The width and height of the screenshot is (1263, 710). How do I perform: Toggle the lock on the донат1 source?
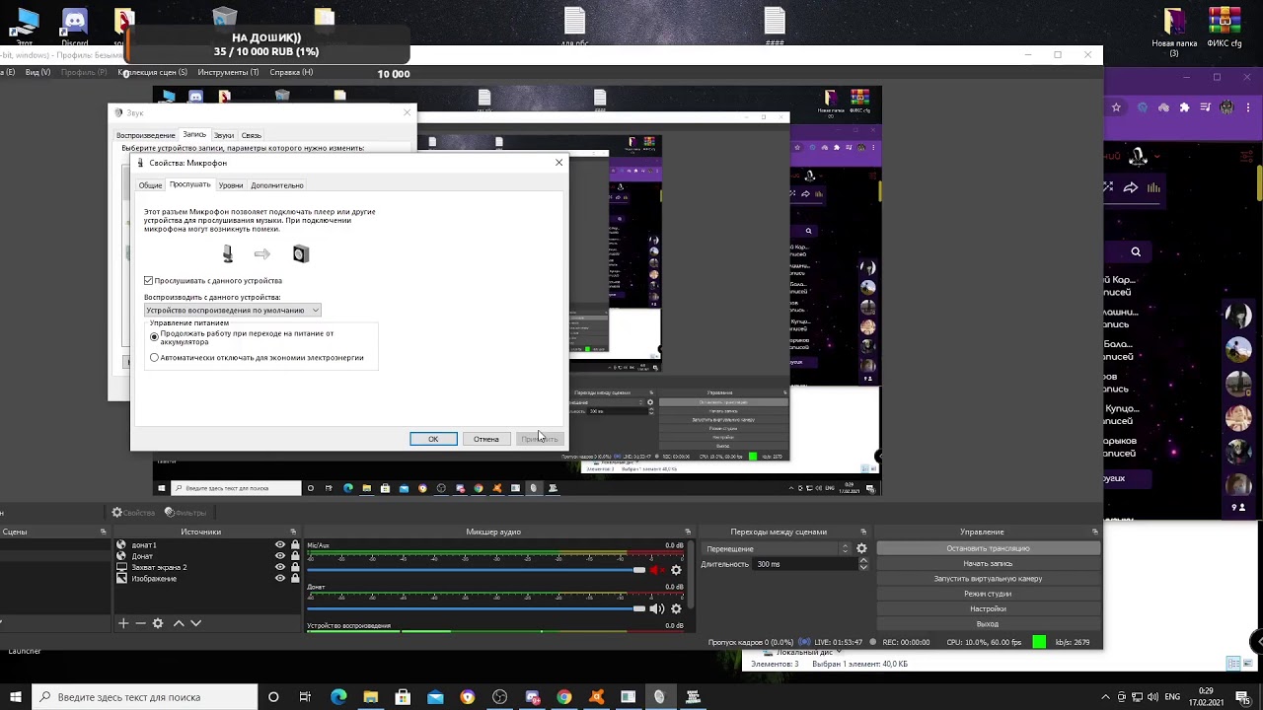coord(295,545)
